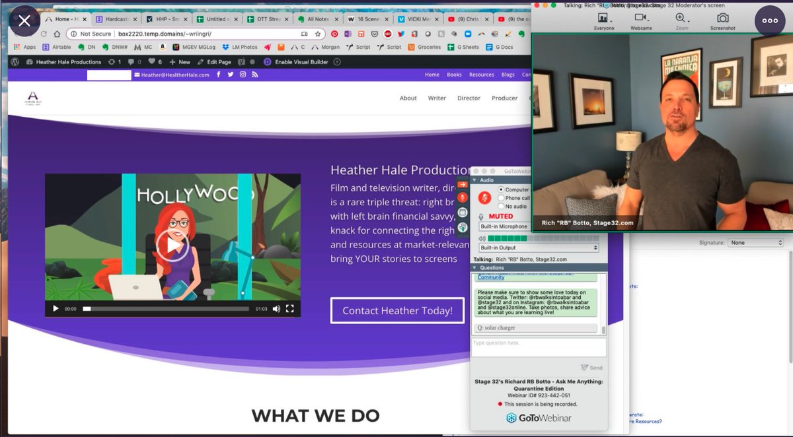The width and height of the screenshot is (793, 437).
Task: Click the 'Type question here' input box
Action: [x=539, y=347]
